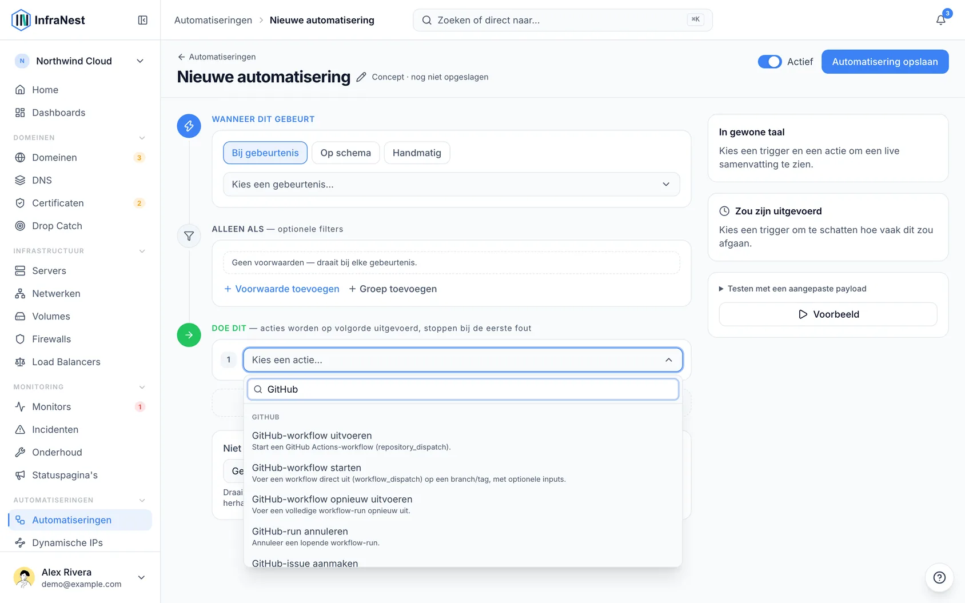965x603 pixels.
Task: Collapse the sidebar panel icon
Action: click(x=143, y=20)
